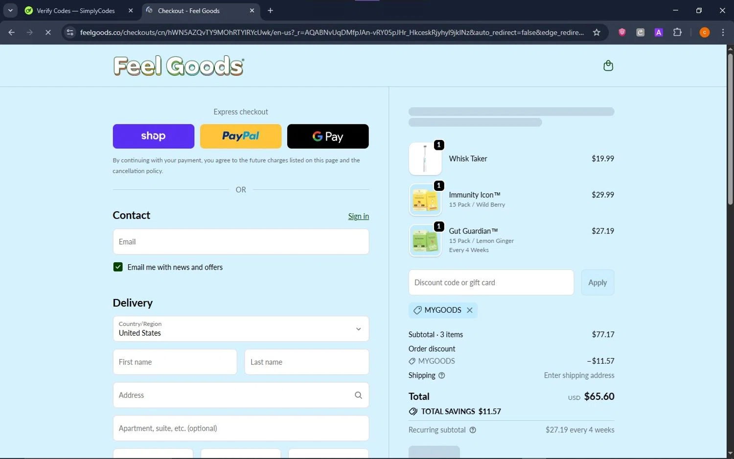
Task: Open the tab search dropdown arrow
Action: point(10,10)
